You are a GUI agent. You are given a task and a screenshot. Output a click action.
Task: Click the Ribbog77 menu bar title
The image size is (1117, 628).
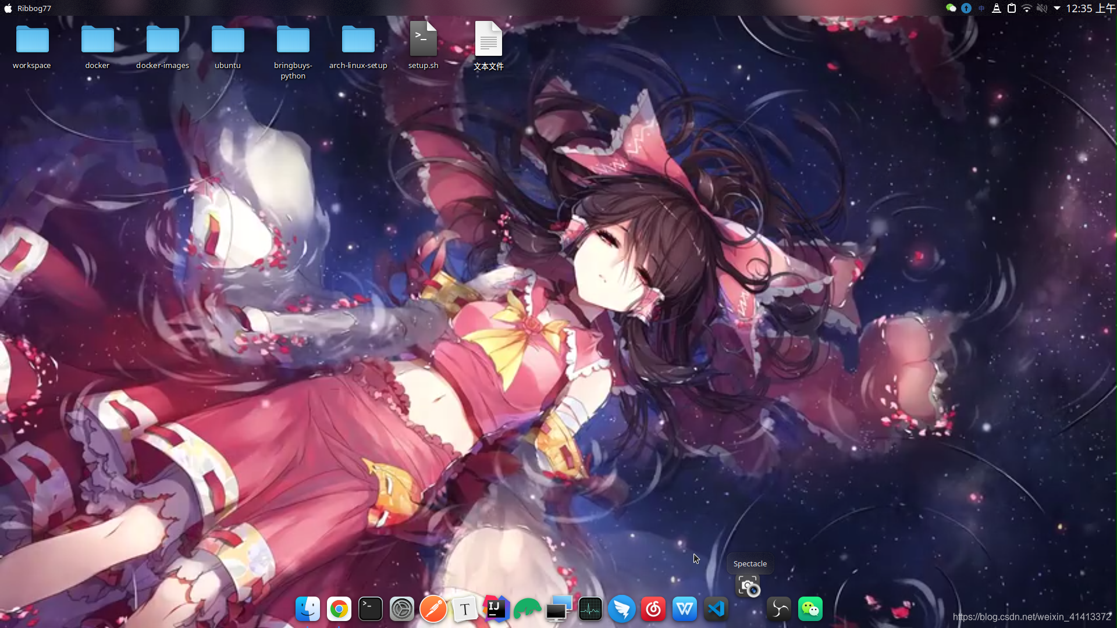(34, 8)
